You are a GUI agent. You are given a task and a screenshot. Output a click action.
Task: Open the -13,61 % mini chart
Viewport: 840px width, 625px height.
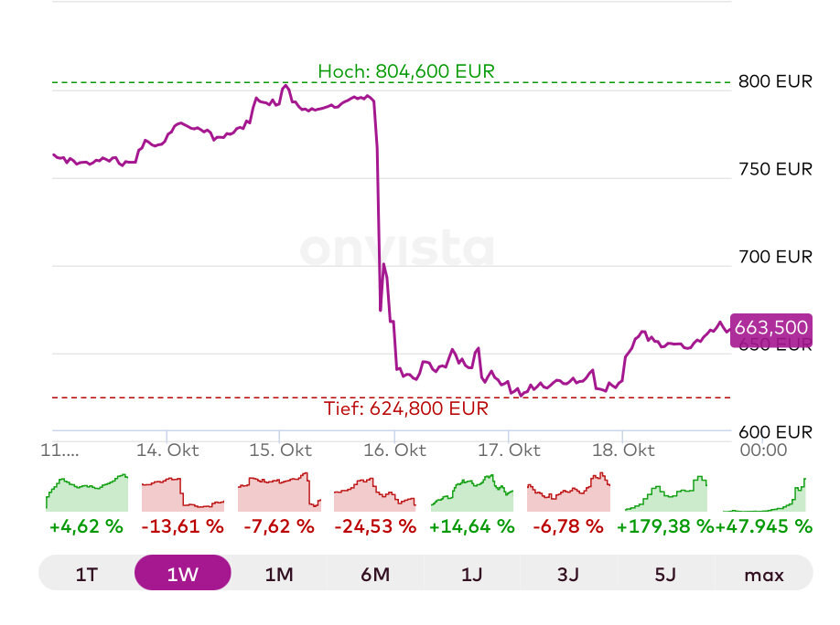tap(182, 493)
